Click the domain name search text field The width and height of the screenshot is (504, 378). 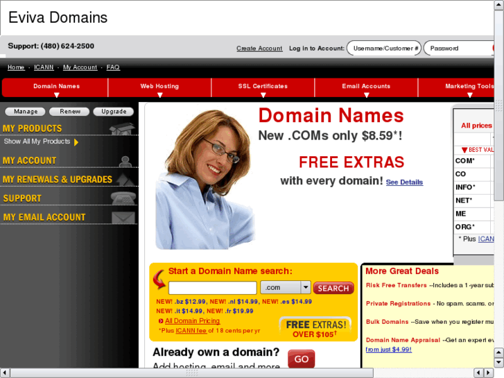[212, 288]
